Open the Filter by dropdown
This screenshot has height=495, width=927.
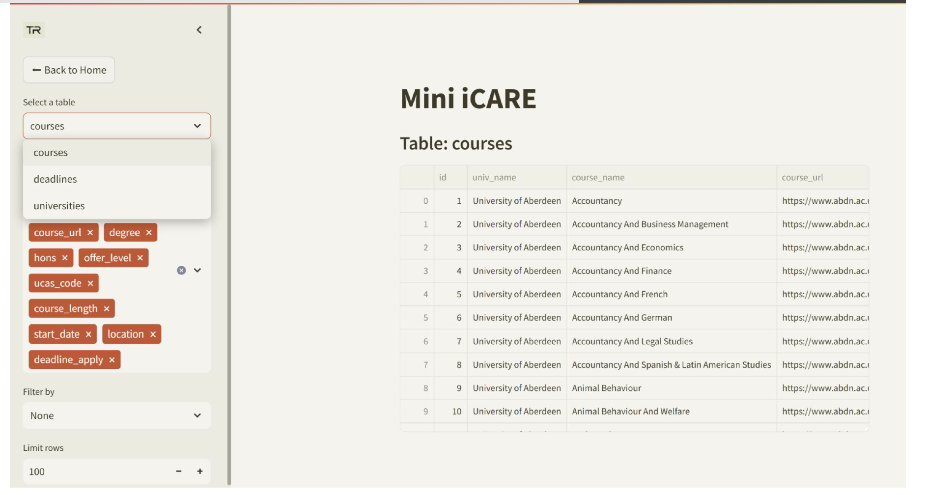(x=117, y=416)
